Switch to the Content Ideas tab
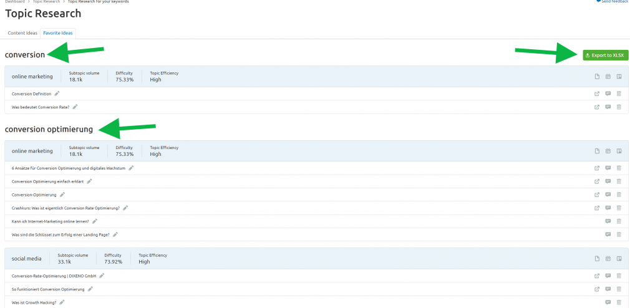Viewport: 630px width, 308px height. [x=22, y=33]
